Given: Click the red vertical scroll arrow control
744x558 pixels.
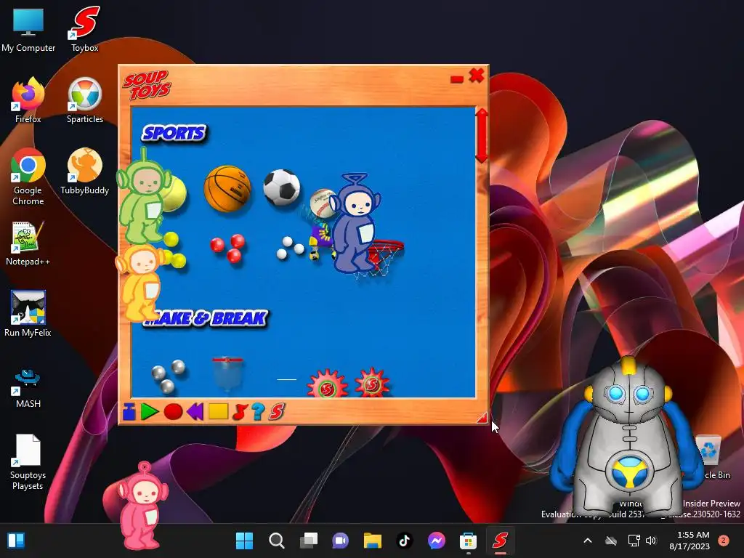Looking at the screenshot, I should [x=482, y=136].
